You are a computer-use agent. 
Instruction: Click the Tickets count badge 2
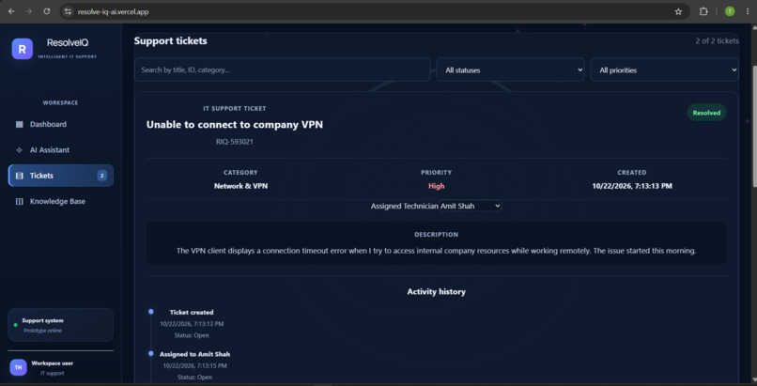pos(101,176)
